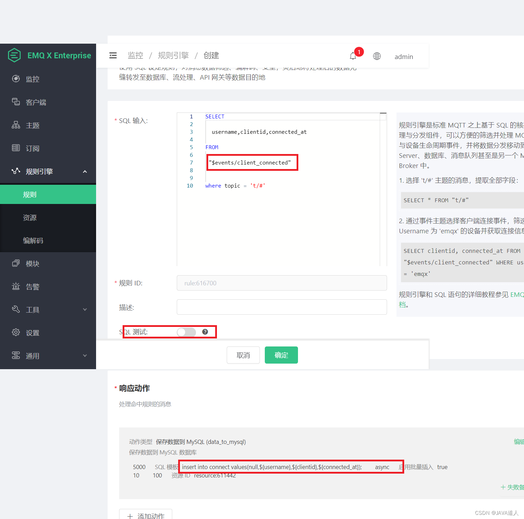Expand the 工具 menu chevron
Viewport: 524px width, 519px height.
point(85,309)
